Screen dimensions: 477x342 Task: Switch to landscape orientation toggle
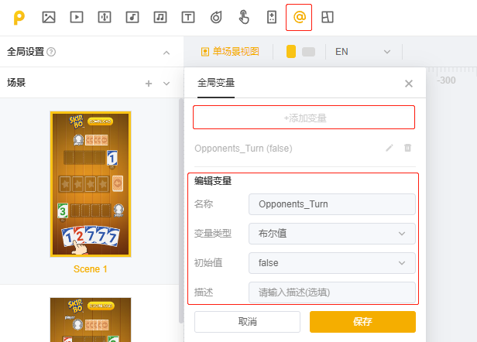click(308, 52)
